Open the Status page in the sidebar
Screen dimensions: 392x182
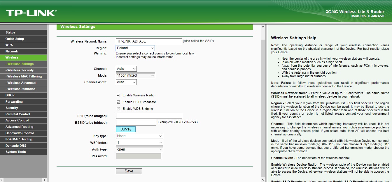pos(23,32)
